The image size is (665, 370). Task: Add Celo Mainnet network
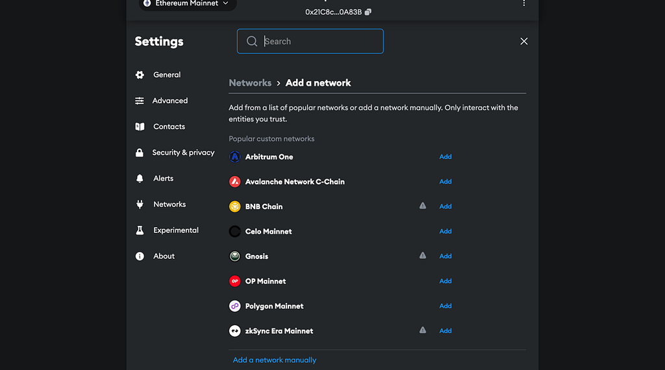point(445,231)
